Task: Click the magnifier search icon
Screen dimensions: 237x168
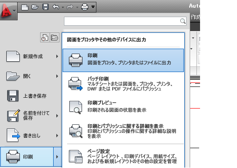Action: tap(183, 21)
